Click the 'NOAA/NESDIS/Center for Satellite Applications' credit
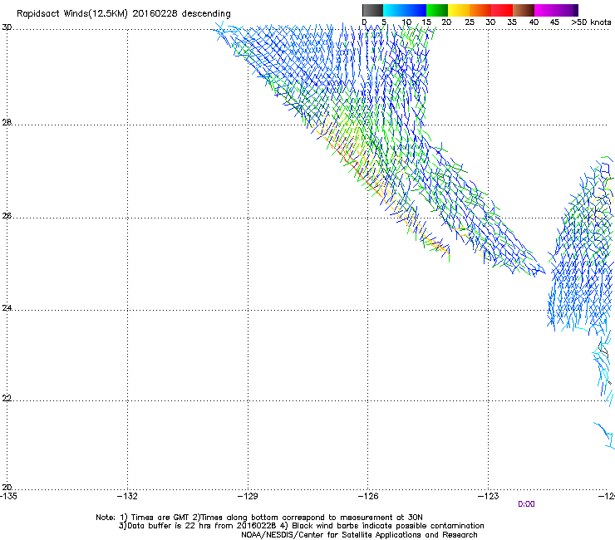This screenshot has width=615, height=540. click(359, 535)
